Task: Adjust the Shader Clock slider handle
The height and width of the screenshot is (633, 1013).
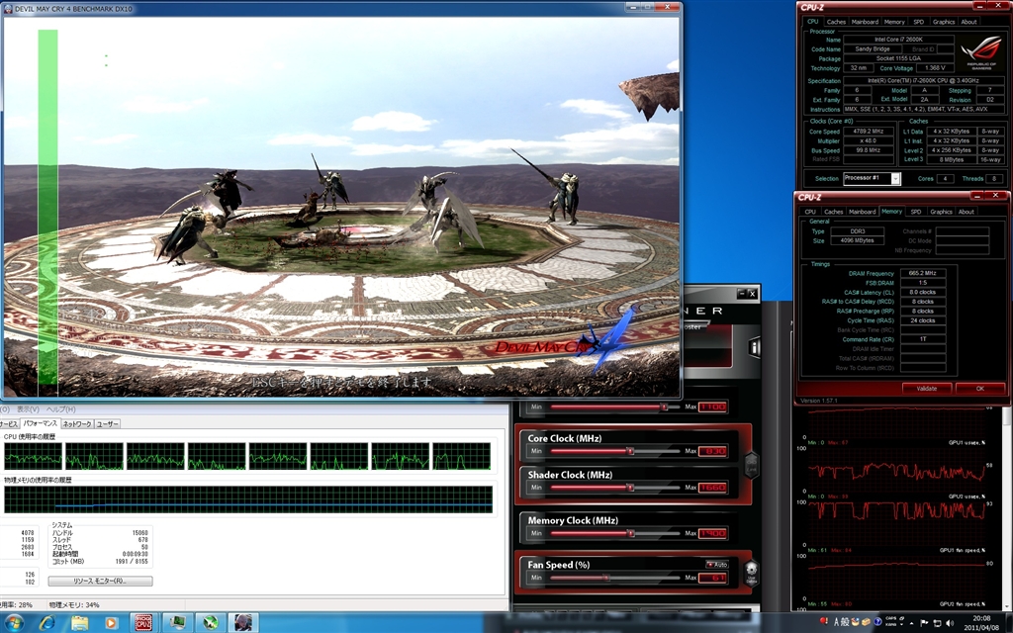Action: pyautogui.click(x=630, y=488)
